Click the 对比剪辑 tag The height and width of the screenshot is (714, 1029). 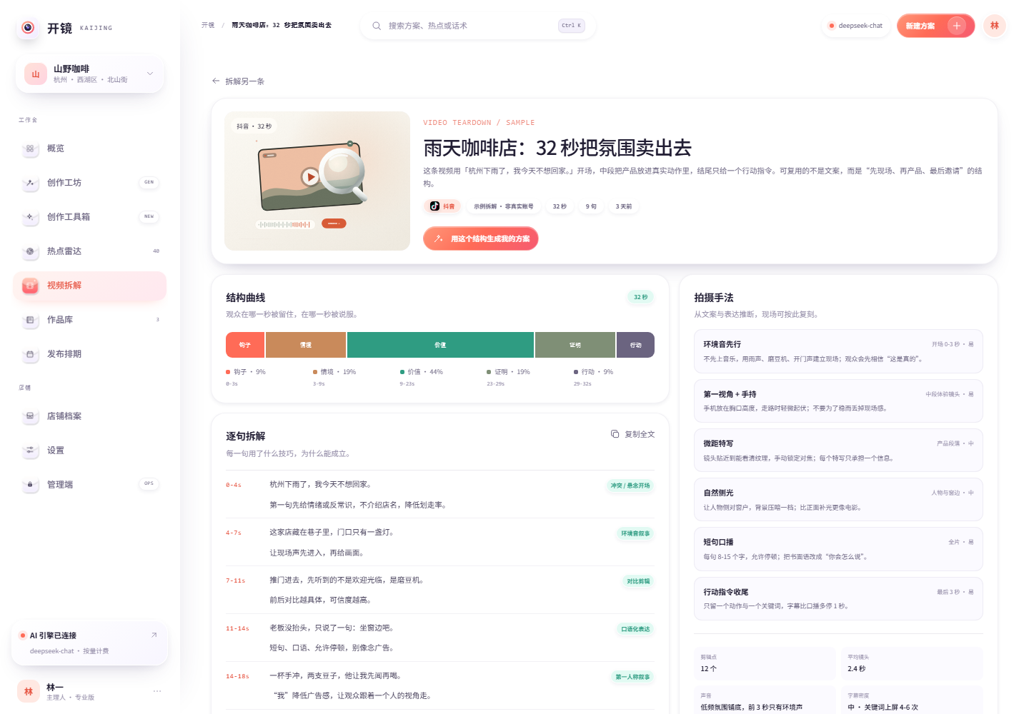638,581
